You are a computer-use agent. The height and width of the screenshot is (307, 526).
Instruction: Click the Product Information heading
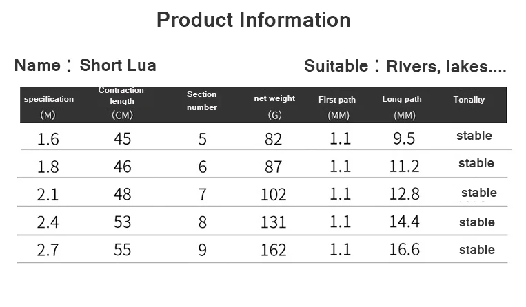[x=254, y=20]
